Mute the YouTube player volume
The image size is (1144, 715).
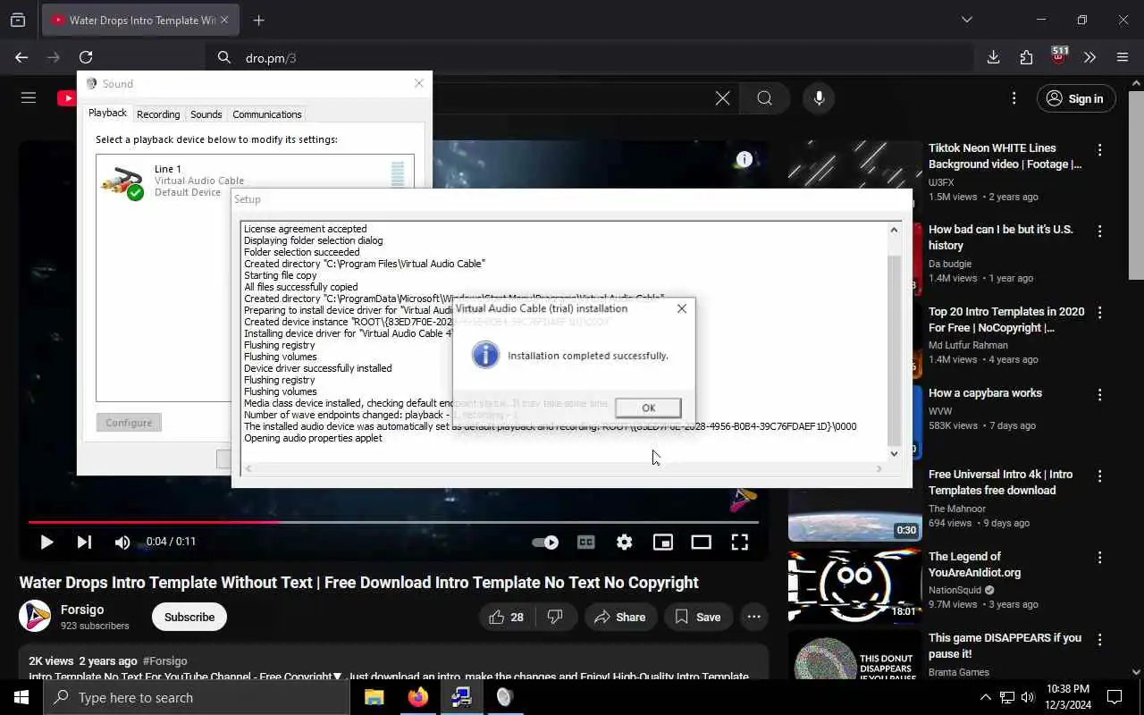122,542
